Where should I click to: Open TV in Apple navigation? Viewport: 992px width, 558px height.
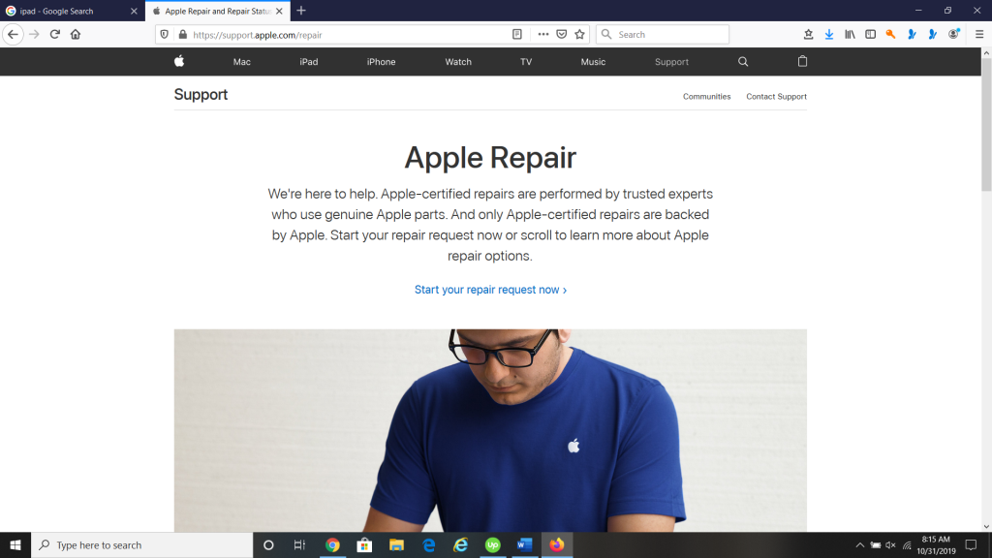pos(526,62)
